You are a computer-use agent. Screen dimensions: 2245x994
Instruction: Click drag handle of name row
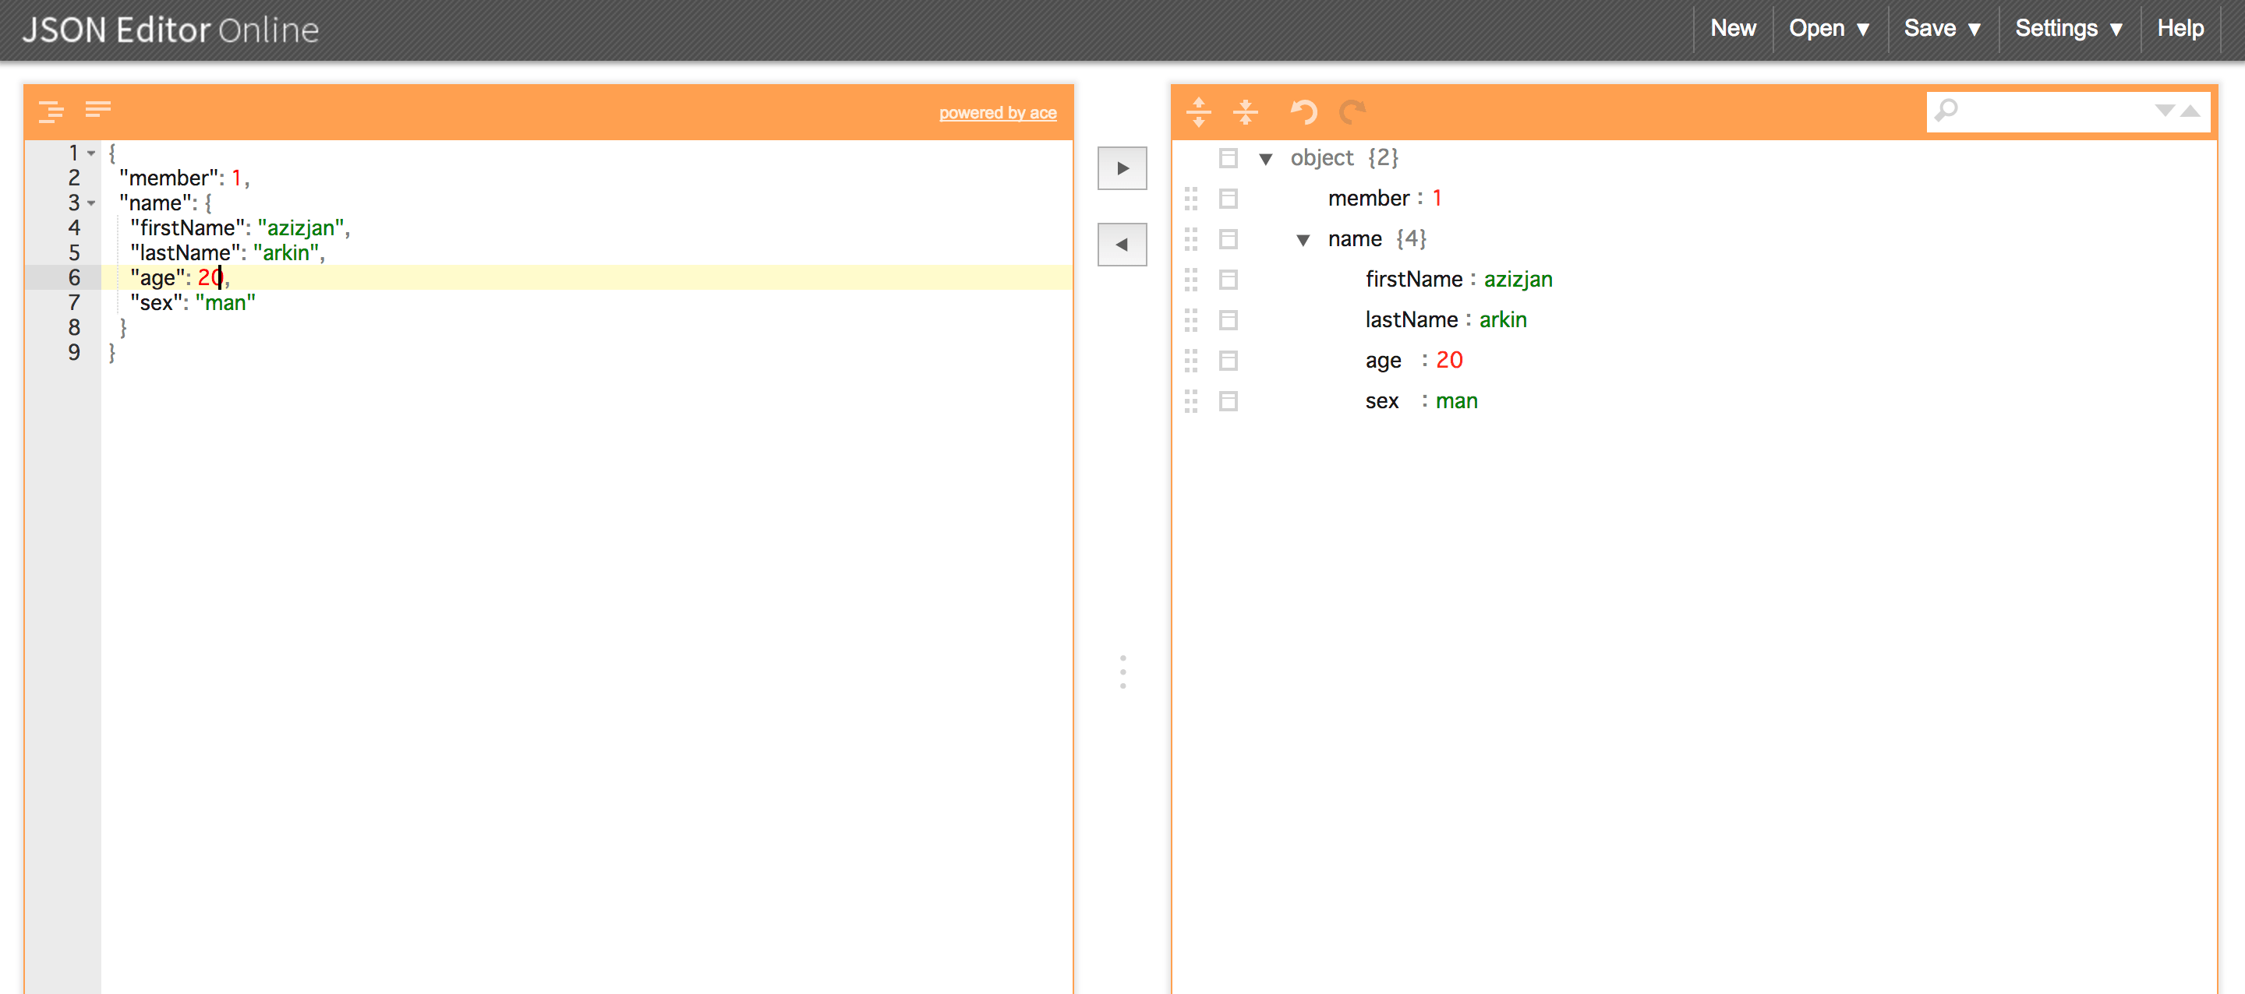[1191, 238]
